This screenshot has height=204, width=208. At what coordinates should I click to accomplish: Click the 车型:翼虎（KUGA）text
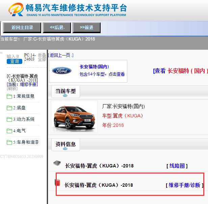tap(123, 116)
